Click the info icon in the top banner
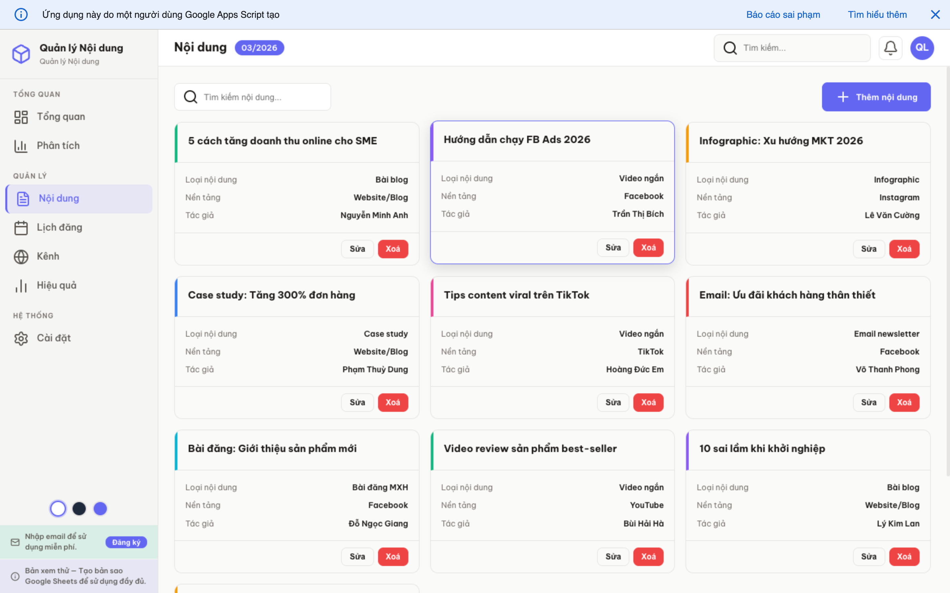Screen dimensions: 950x593 (21, 14)
